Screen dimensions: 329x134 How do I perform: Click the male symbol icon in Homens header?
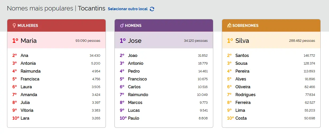[x=122, y=26]
